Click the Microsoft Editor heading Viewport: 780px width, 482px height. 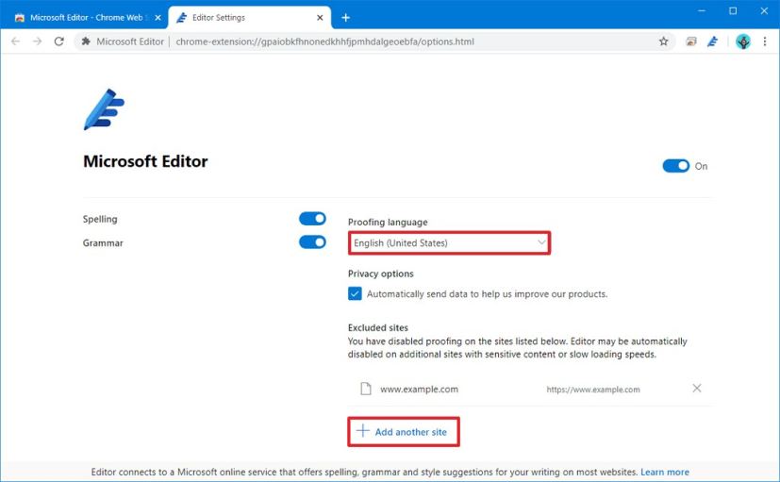click(x=145, y=161)
